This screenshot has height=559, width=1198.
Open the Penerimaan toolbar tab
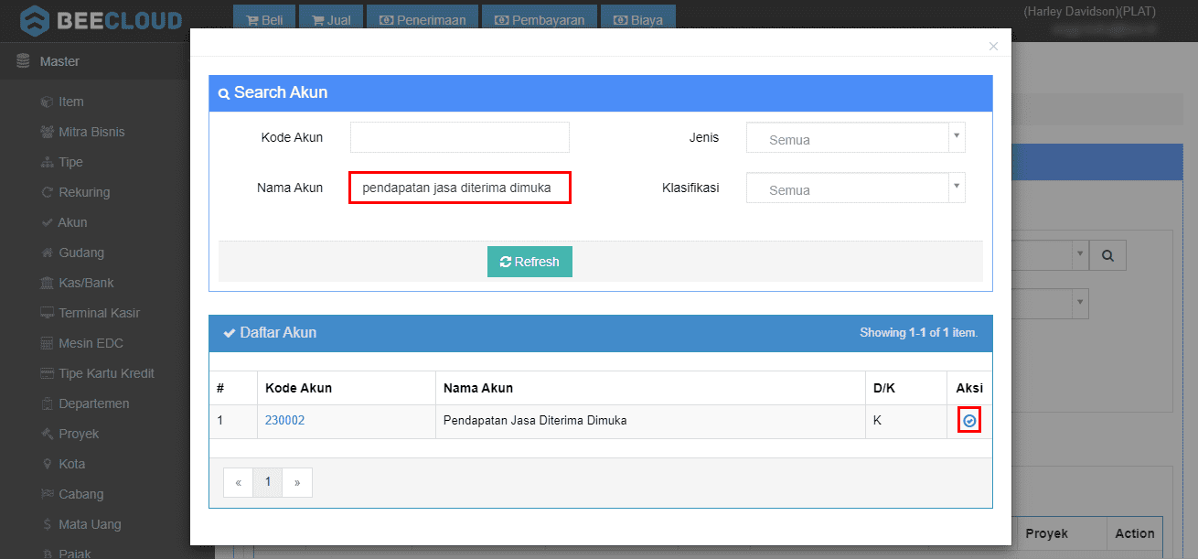[x=423, y=19]
